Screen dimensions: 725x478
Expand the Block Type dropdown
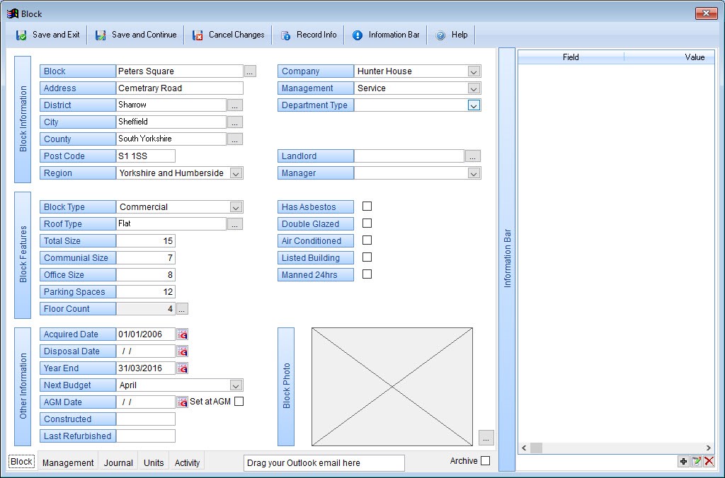[x=236, y=207]
